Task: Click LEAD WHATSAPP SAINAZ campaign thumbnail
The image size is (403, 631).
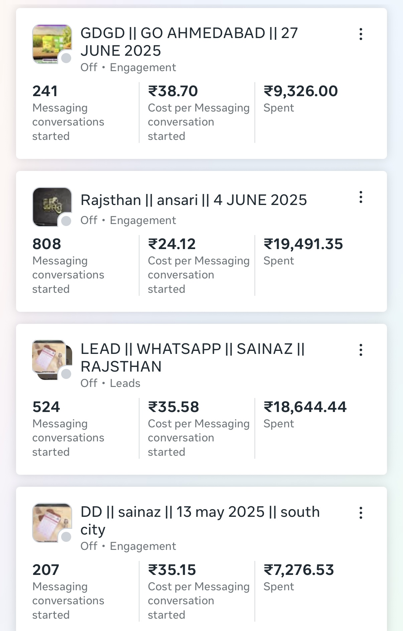Action: [x=50, y=358]
